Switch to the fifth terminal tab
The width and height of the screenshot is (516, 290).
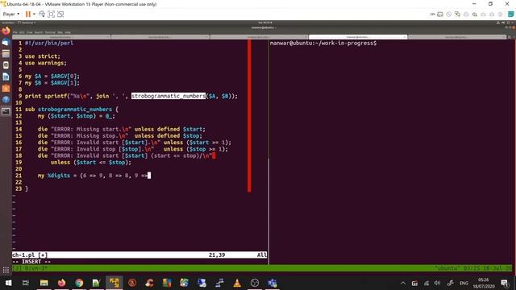click(x=457, y=37)
